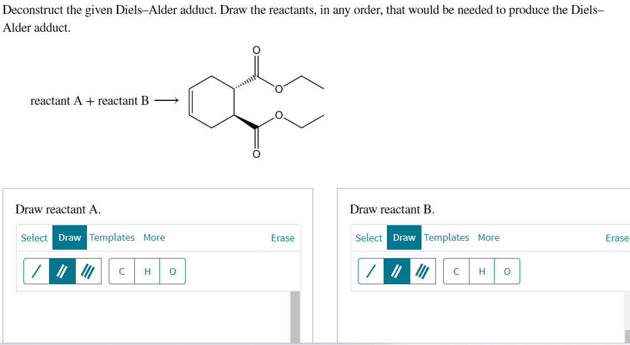Select the triple bond tool in reactant A panel

[85, 271]
